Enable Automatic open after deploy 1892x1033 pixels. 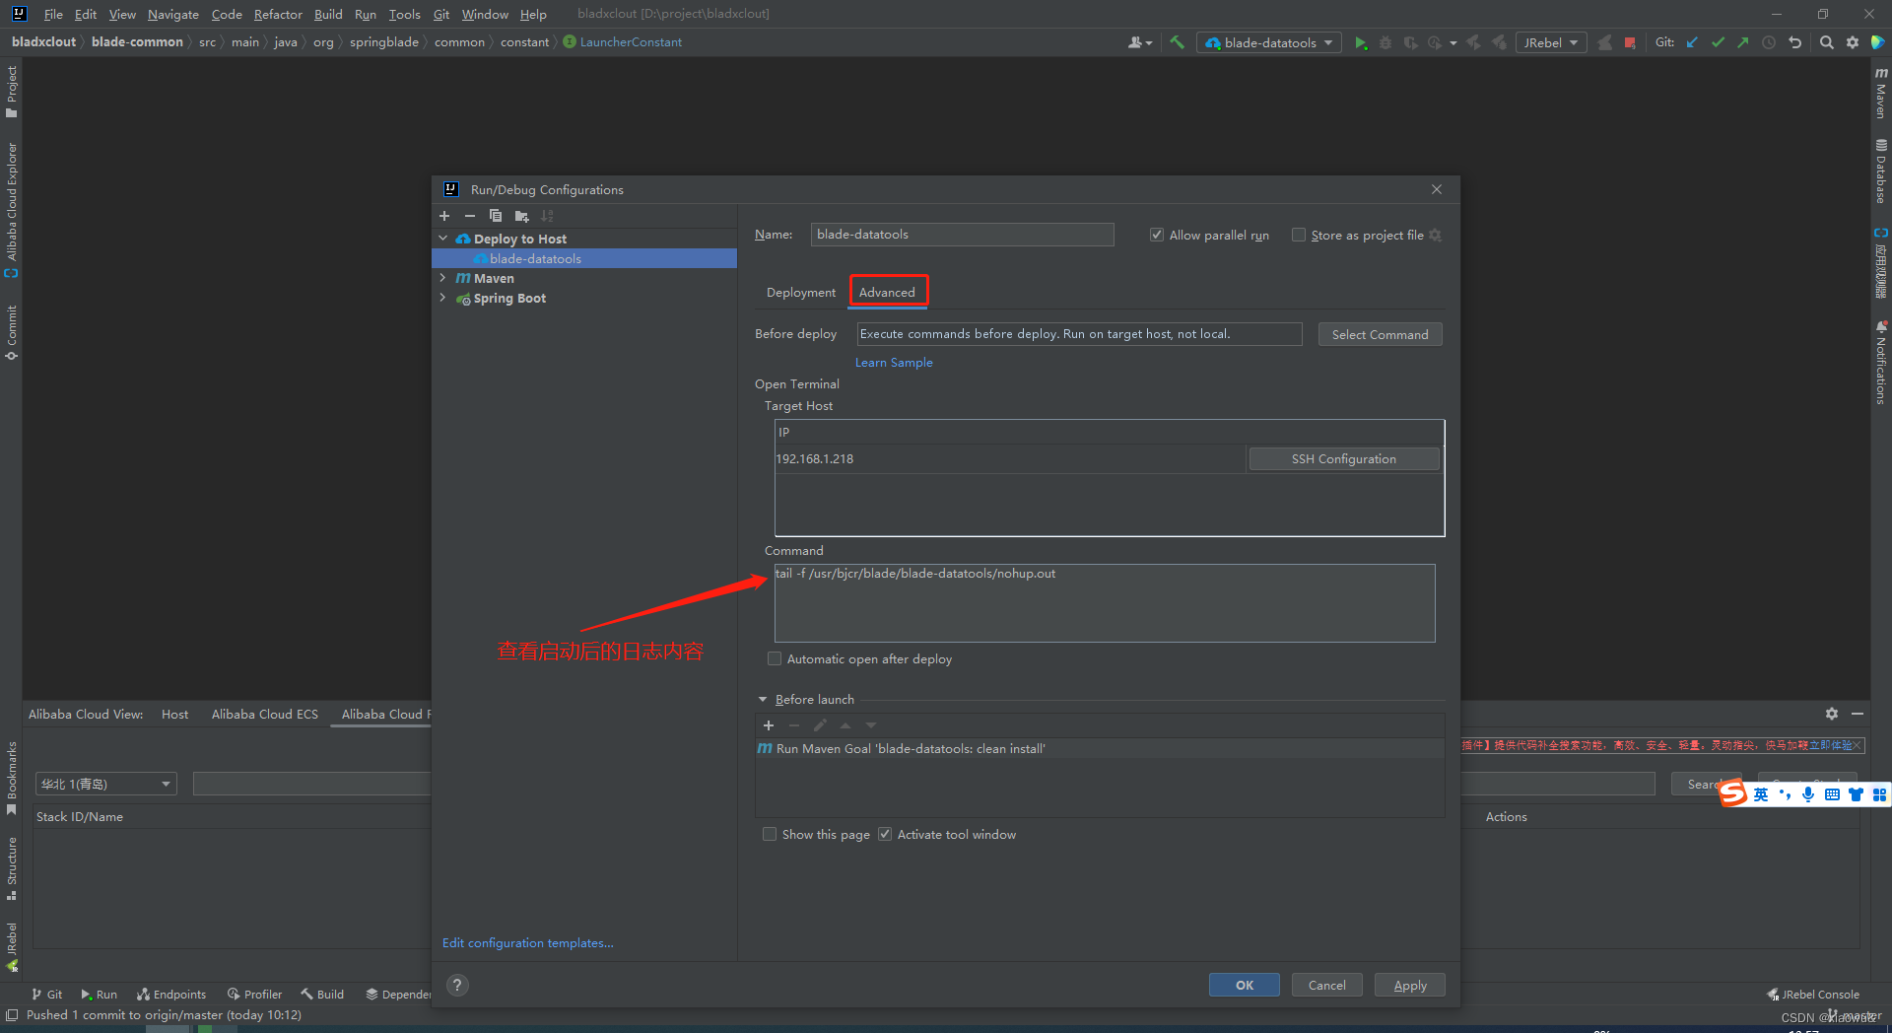pos(775,658)
